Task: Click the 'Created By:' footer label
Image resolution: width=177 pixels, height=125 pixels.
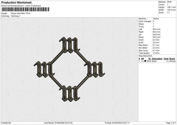Action: click(x=6, y=123)
